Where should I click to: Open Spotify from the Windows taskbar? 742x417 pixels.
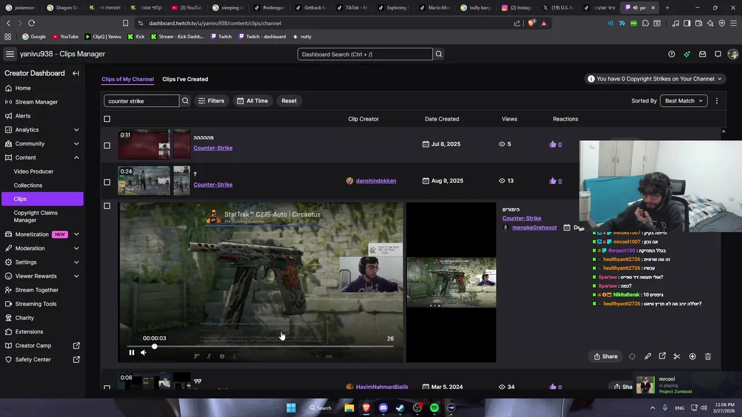(x=434, y=408)
